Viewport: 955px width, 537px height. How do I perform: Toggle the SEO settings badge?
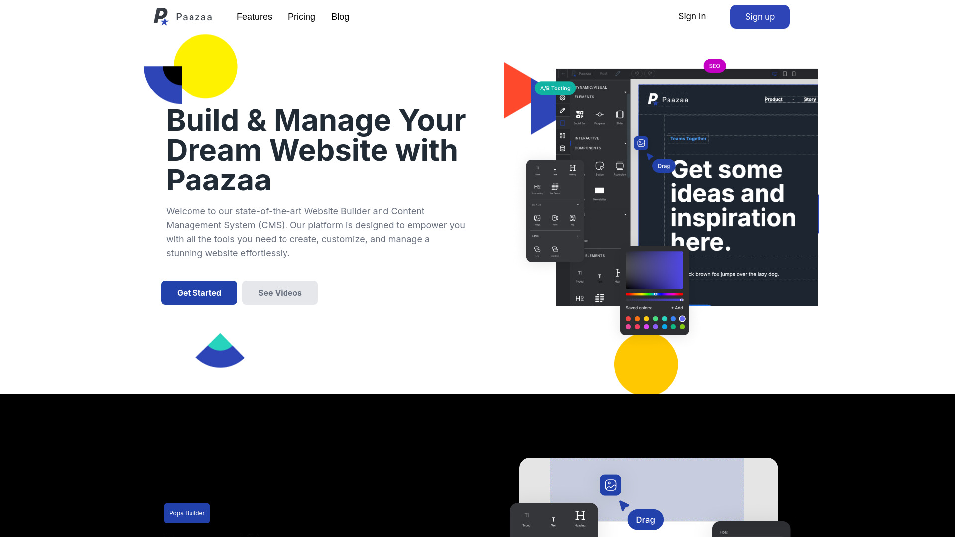coord(715,66)
